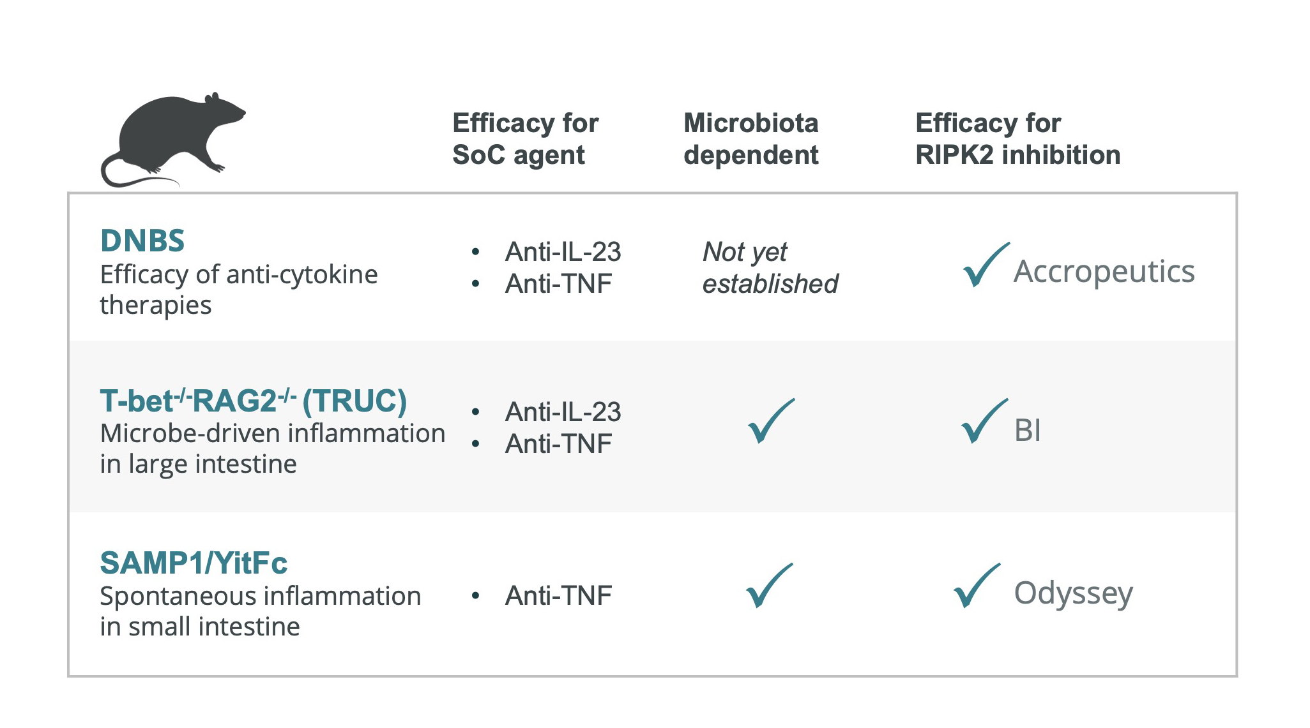Click the checkmark next to Accropeutics

coord(985,265)
